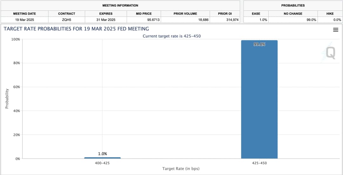Click the MID PRICE value 95.6713
The height and width of the screenshot is (175, 343).
click(x=144, y=20)
